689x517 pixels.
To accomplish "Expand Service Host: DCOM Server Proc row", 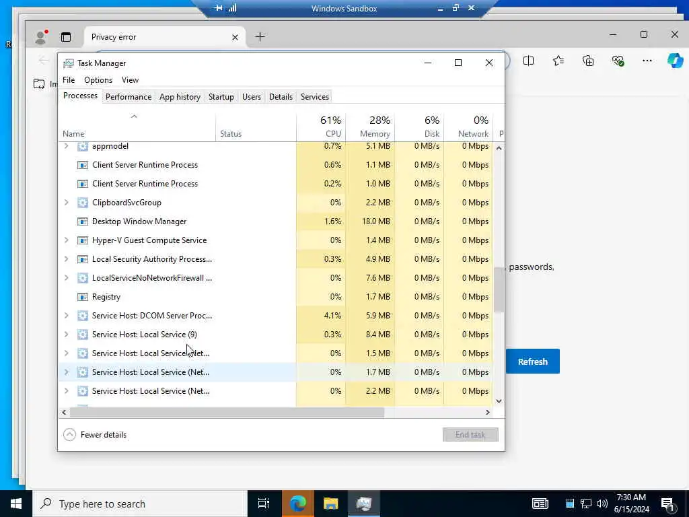I will click(67, 315).
